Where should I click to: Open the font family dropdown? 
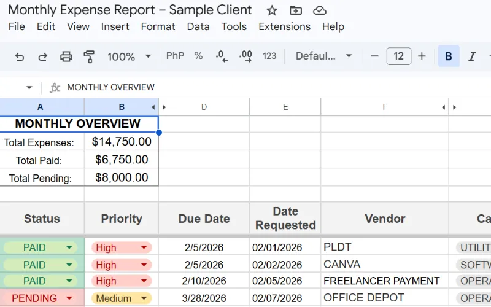point(324,56)
